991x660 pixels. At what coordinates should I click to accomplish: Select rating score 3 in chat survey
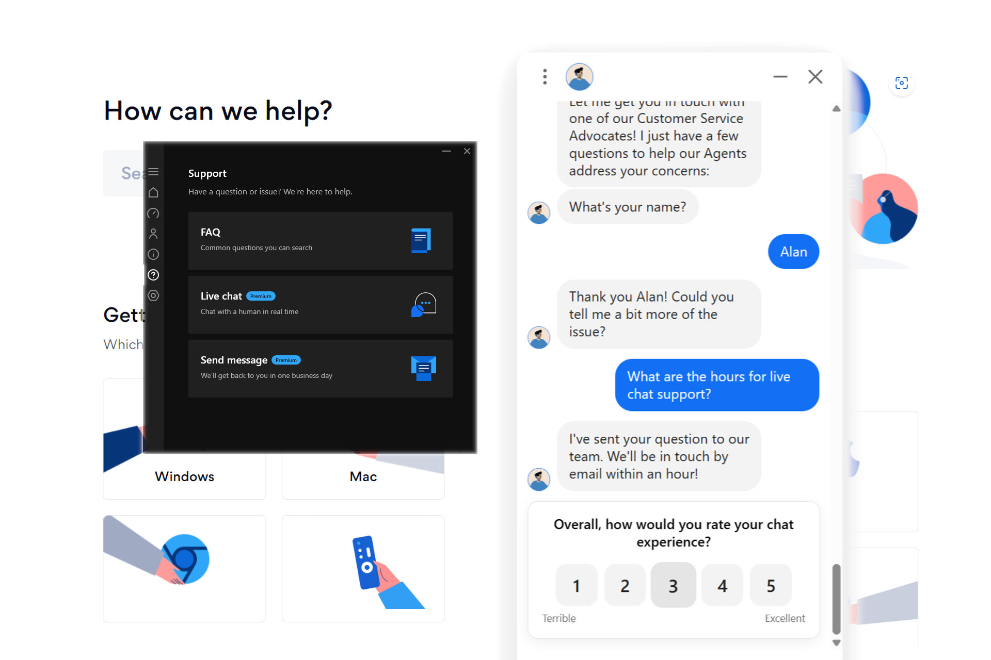673,585
